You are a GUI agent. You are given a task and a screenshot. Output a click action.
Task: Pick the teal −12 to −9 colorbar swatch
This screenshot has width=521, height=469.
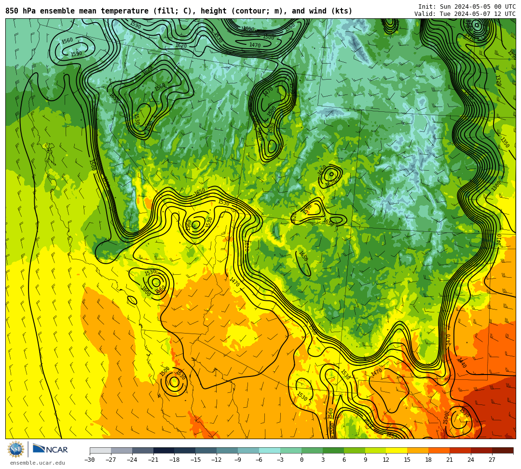[x=228, y=450]
